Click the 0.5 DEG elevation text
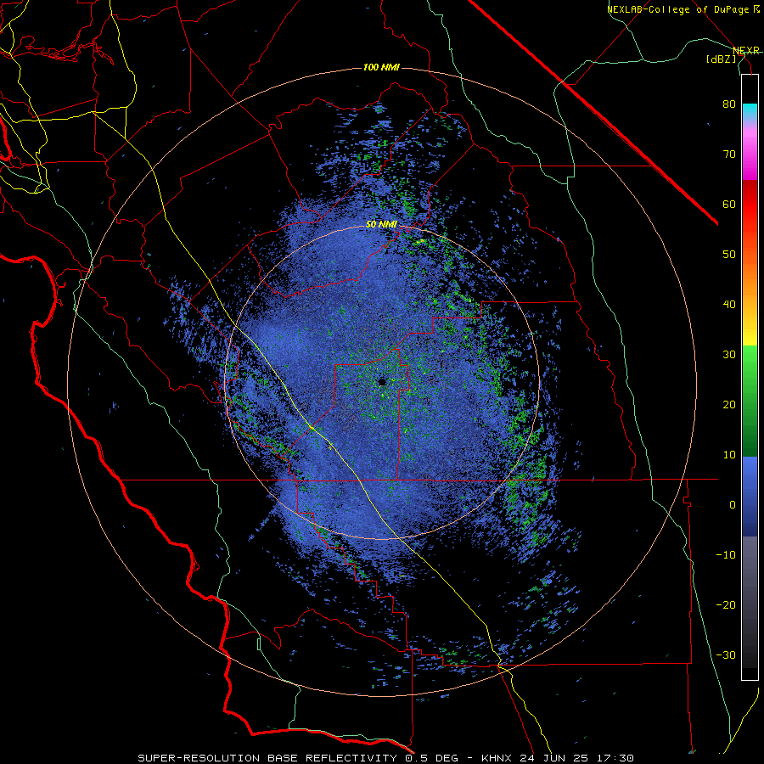Viewport: 764px width, 764px height. tap(434, 758)
